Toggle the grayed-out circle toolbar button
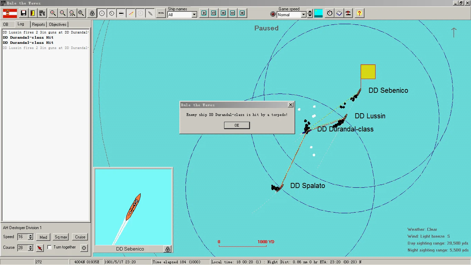 pos(140,13)
